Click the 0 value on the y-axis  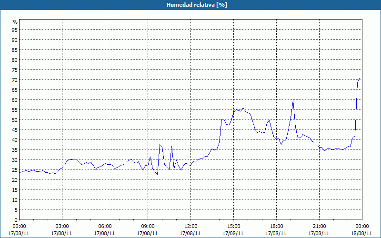[16, 220]
